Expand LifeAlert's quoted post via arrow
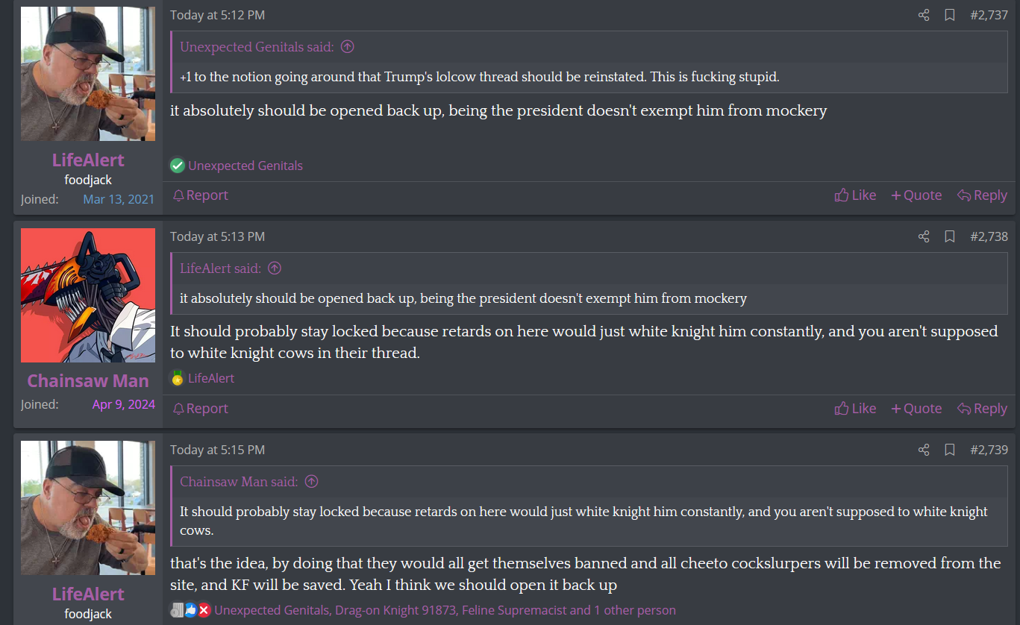 point(275,268)
